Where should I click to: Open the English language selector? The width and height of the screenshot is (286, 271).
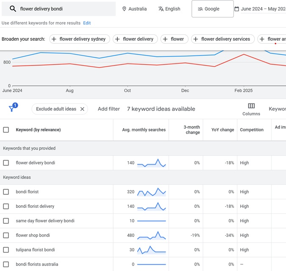point(169,9)
